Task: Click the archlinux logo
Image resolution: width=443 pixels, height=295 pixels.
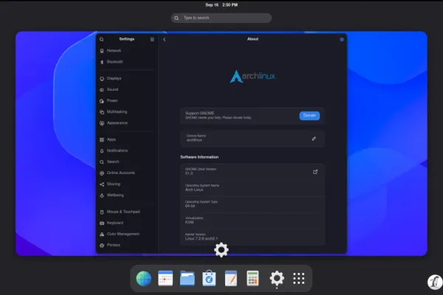Action: pyautogui.click(x=253, y=76)
